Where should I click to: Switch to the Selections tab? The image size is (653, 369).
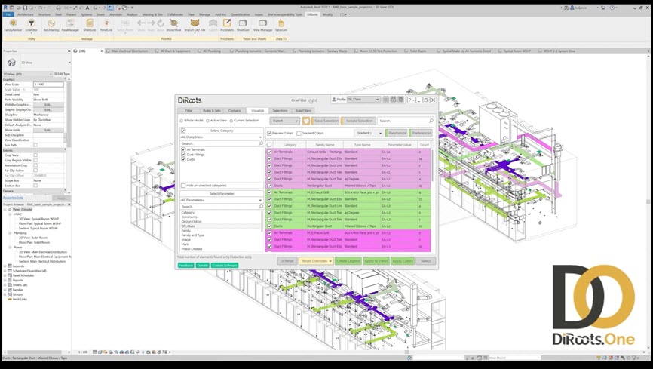pos(280,111)
